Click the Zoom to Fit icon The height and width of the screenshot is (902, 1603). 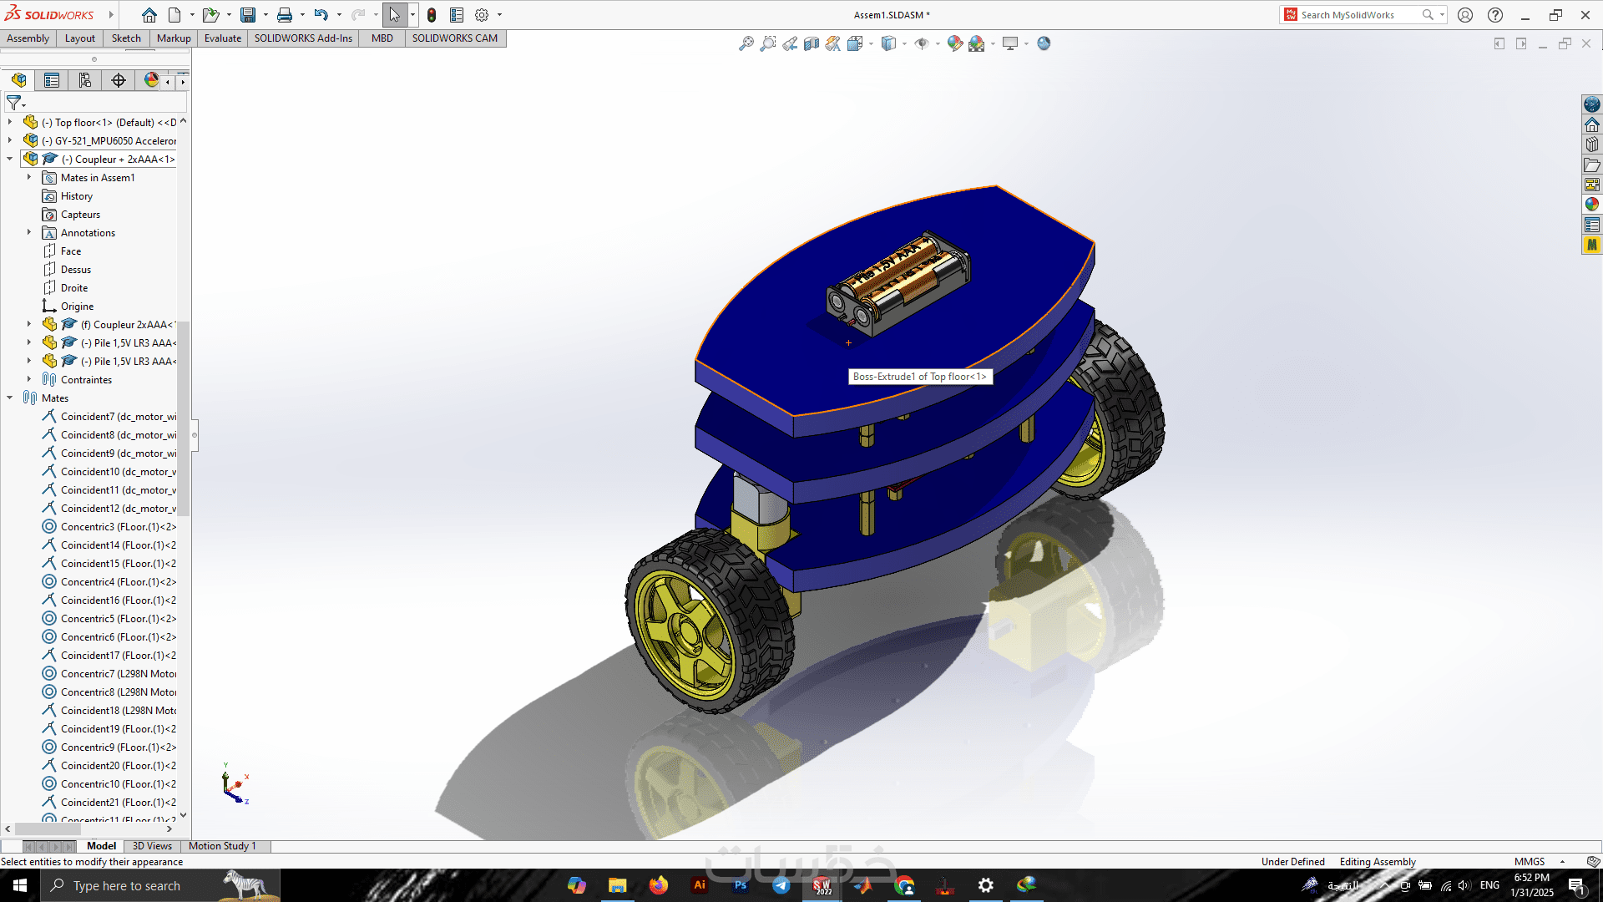coord(746,43)
